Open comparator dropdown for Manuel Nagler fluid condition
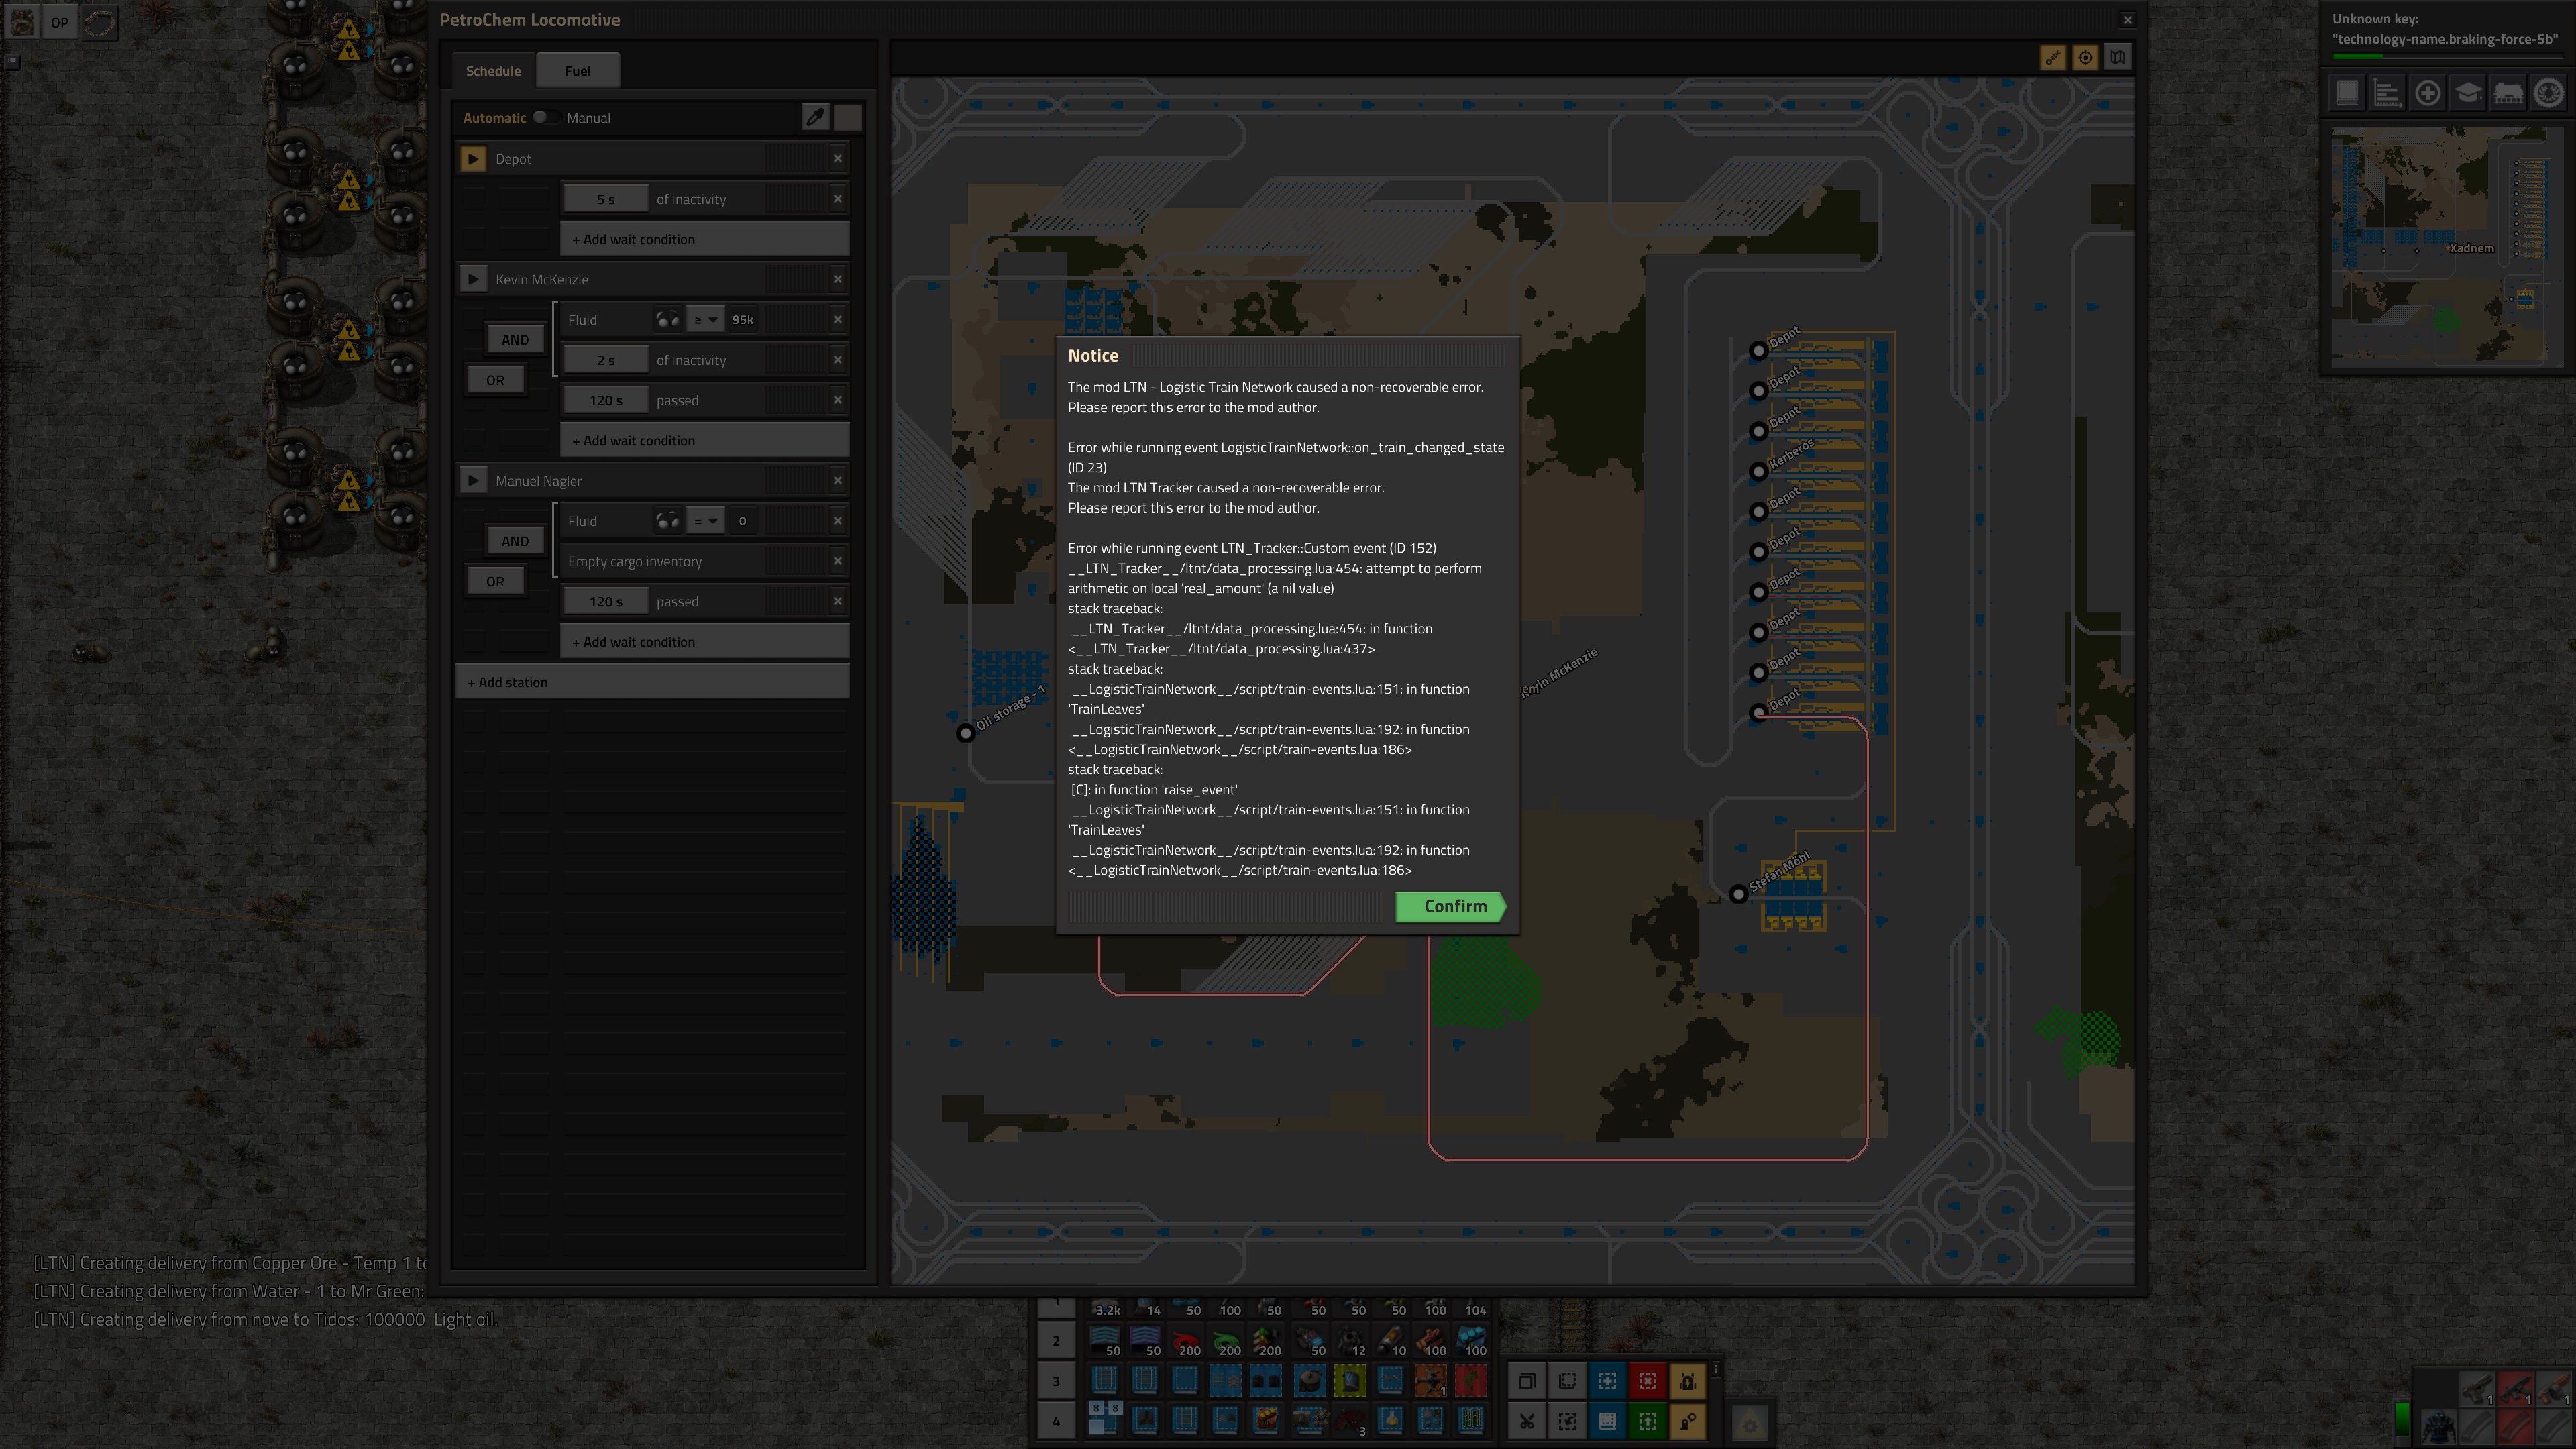Image resolution: width=2576 pixels, height=1449 pixels. (706, 521)
